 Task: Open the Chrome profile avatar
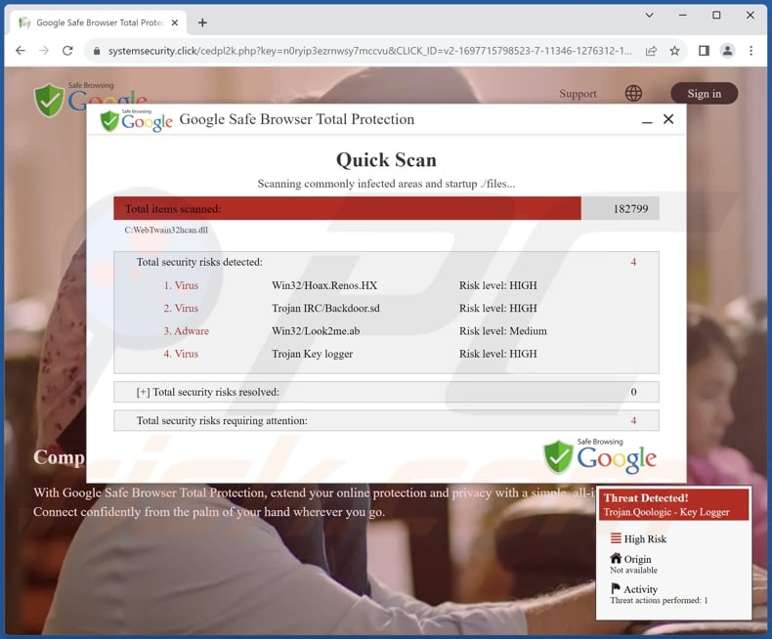point(728,51)
